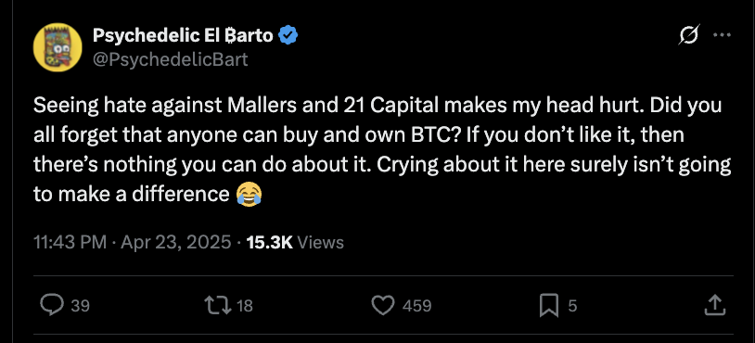Screen dimensions: 755x343
Task: Open the @PsychedelicBart handle link
Action: (x=170, y=59)
